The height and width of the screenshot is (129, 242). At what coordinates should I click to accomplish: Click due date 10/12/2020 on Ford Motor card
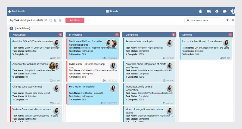[109, 103]
